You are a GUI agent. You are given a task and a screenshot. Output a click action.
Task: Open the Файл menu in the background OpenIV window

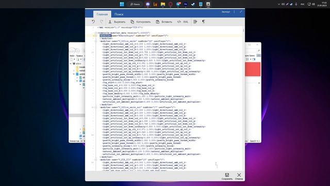click(72, 56)
